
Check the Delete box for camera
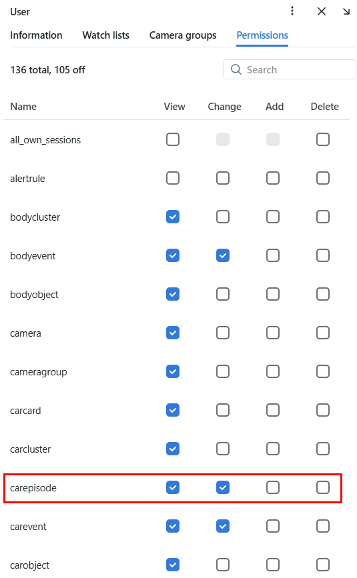(x=323, y=333)
